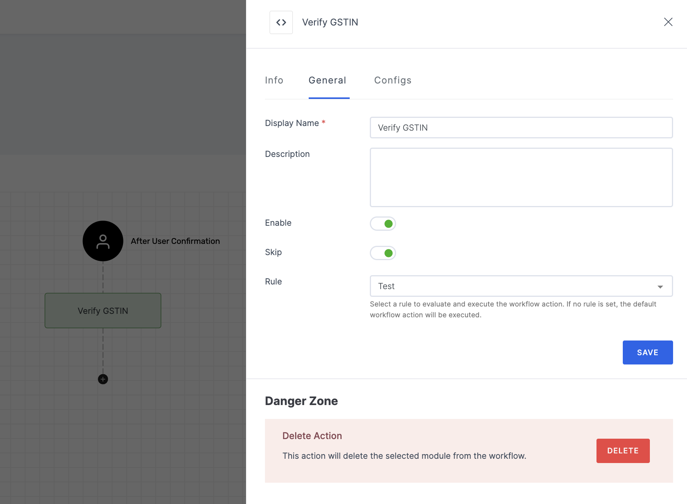This screenshot has width=687, height=504.
Task: Select the Verify GSTIN workflow node
Action: pyautogui.click(x=103, y=311)
